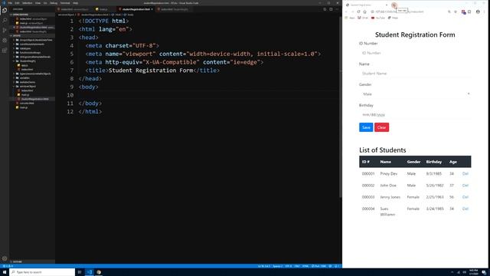
Task: Click the browser home icon
Action: coord(364,12)
